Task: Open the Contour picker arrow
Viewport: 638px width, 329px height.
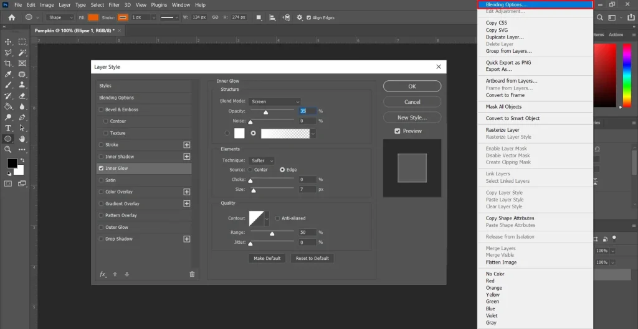Action: (267, 218)
